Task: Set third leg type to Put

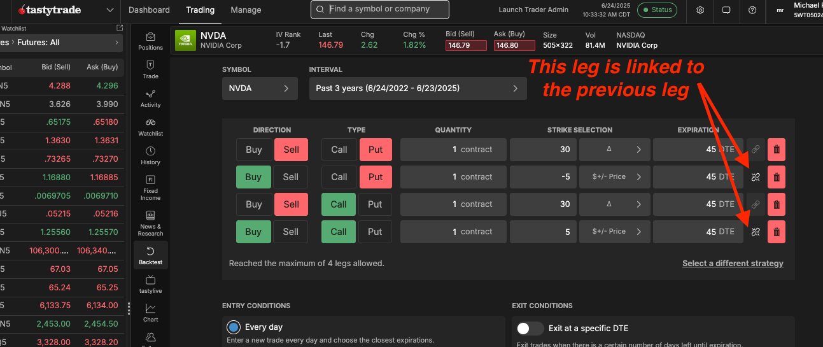Action: pos(376,204)
